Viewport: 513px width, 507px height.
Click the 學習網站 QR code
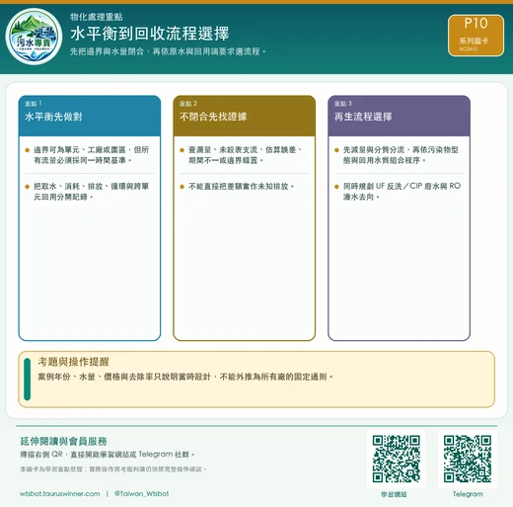397,459
